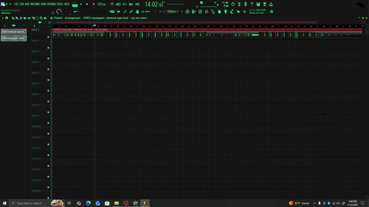
Task: Click the 137.000 tempo field
Action: [101, 4]
